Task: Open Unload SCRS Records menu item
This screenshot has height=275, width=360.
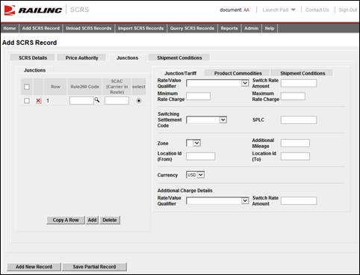Action: (89, 28)
